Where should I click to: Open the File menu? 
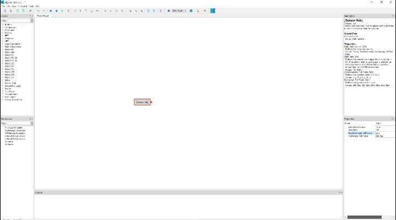(3, 6)
